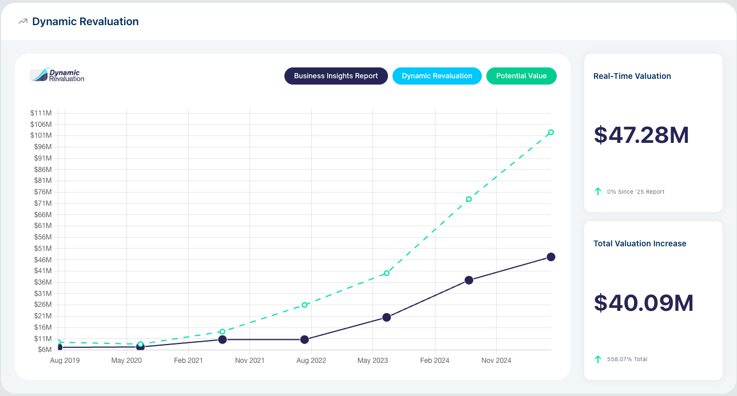Image resolution: width=737 pixels, height=396 pixels.
Task: Click the "0% Since '25 Report" text
Action: coord(636,192)
